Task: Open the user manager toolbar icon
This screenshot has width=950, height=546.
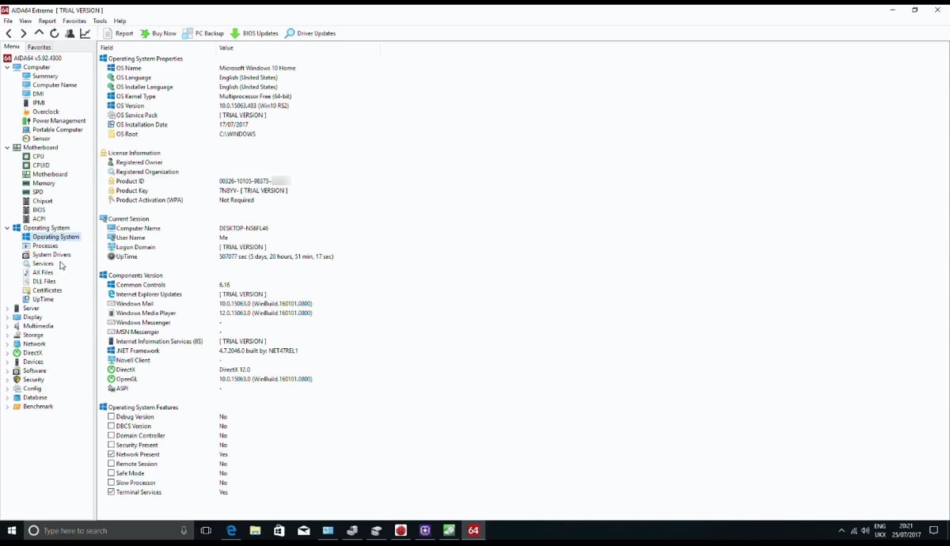Action: tap(70, 33)
